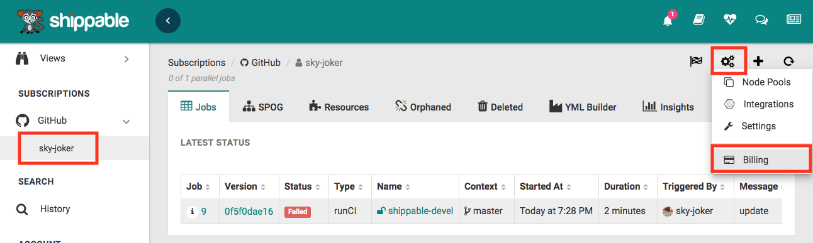Click the GitHub octocat icon in sidebar
The width and height of the screenshot is (813, 243).
click(23, 121)
